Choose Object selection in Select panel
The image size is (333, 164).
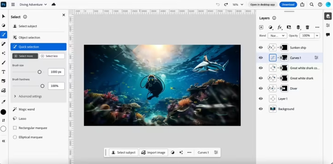[29, 38]
